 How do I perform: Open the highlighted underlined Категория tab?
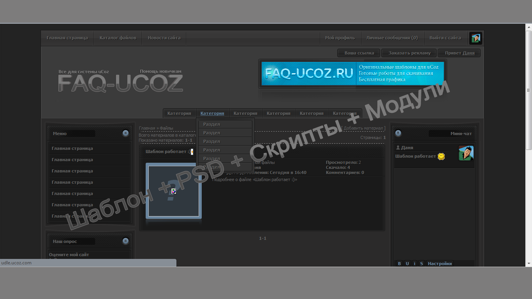[x=212, y=113]
